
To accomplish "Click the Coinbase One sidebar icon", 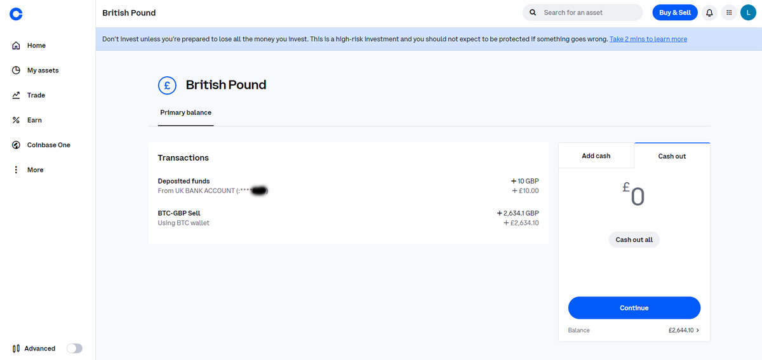I will (17, 145).
